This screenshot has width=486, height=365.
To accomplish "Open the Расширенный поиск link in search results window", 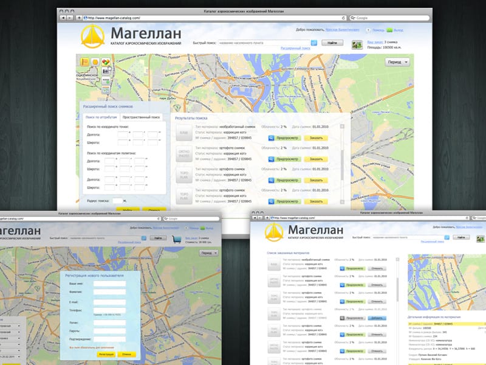I will [x=295, y=49].
